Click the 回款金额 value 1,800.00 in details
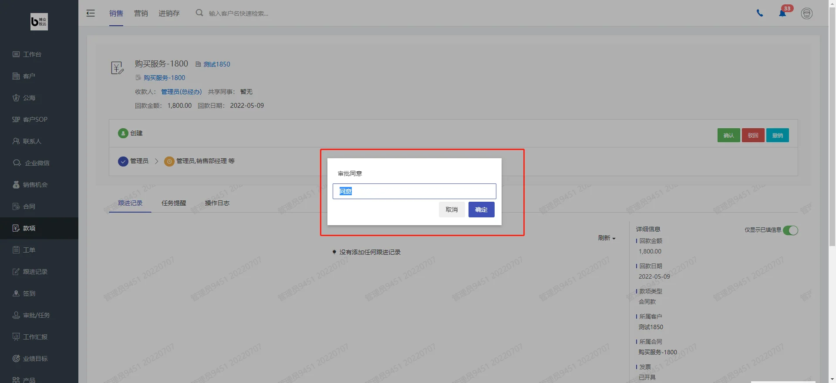The height and width of the screenshot is (383, 836). click(x=650, y=251)
